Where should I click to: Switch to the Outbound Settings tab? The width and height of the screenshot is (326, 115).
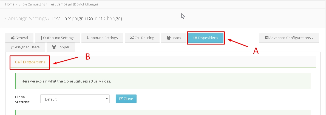(57, 38)
